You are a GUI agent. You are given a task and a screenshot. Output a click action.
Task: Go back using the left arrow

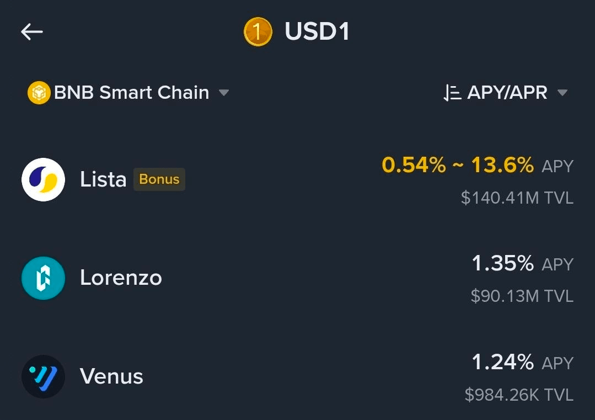pos(32,31)
